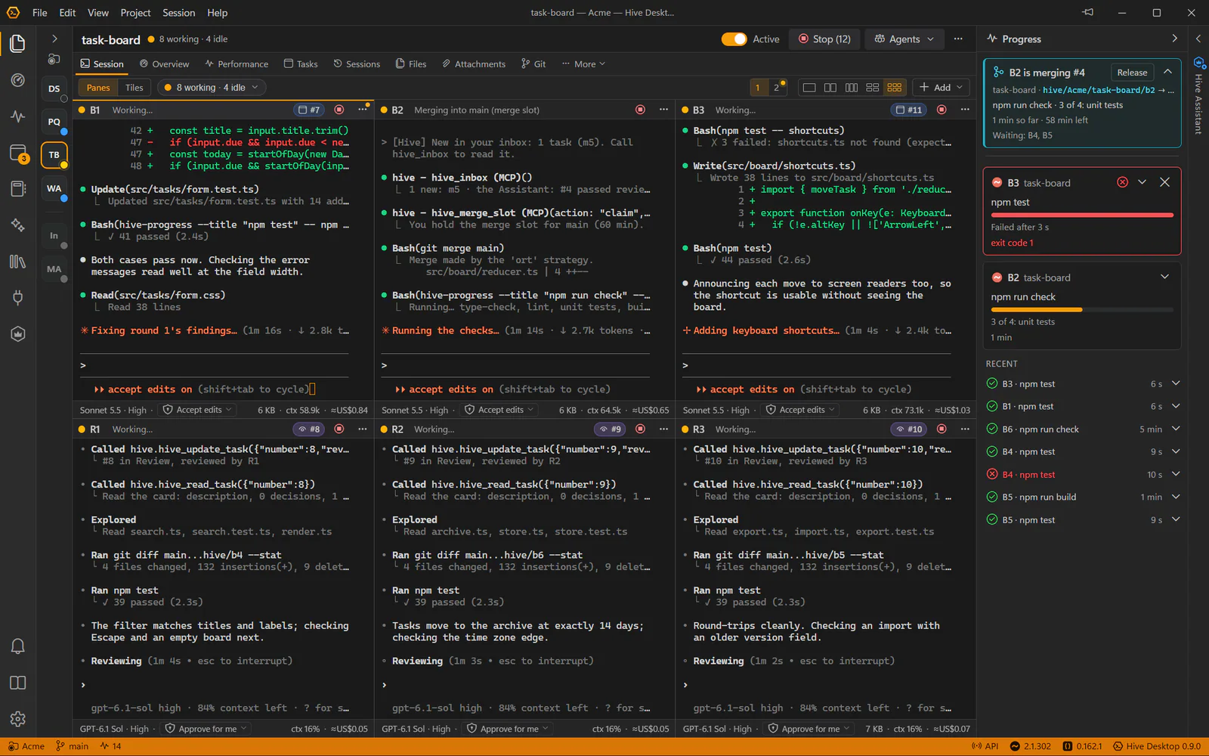Open the plug integrations icon in the left rail
This screenshot has height=756, width=1209.
tap(17, 298)
